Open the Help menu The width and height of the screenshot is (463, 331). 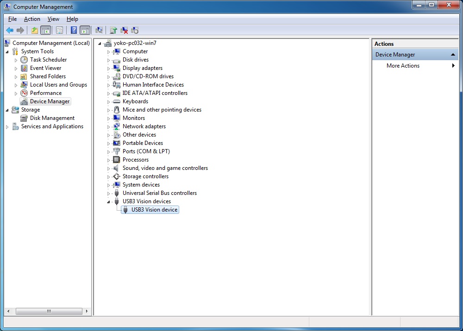[72, 19]
